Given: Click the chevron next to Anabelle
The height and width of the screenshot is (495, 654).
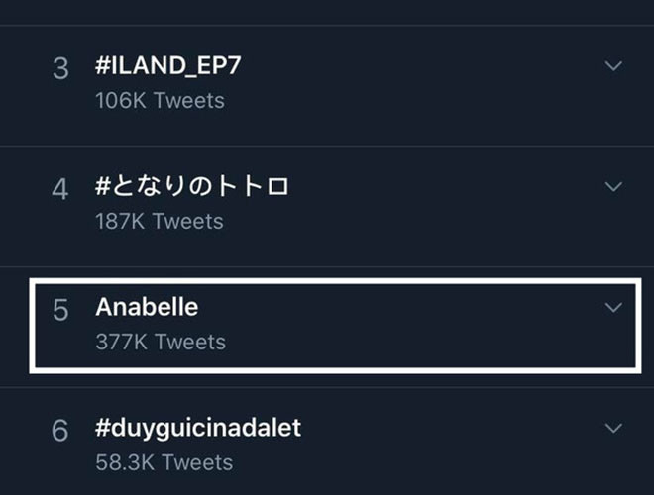Looking at the screenshot, I should (613, 308).
